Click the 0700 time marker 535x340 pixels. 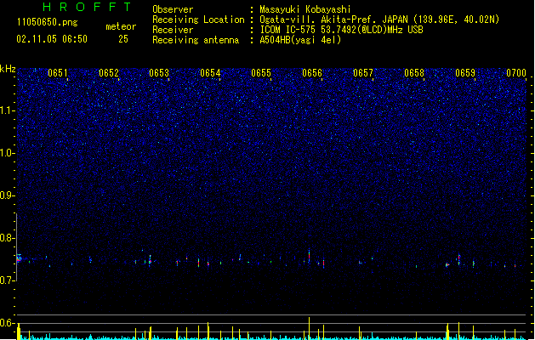pos(516,73)
